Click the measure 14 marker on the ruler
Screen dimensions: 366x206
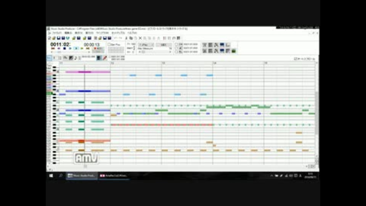click(x=215, y=63)
